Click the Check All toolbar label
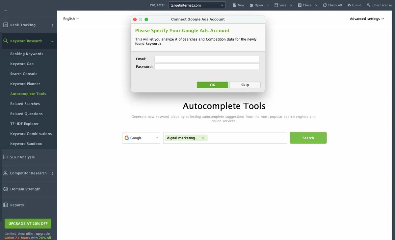395x240 pixels. [335, 5]
